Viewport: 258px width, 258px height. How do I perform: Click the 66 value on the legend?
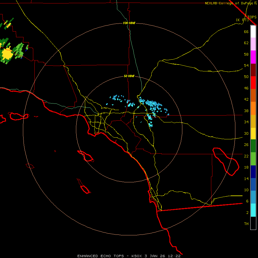(246, 32)
